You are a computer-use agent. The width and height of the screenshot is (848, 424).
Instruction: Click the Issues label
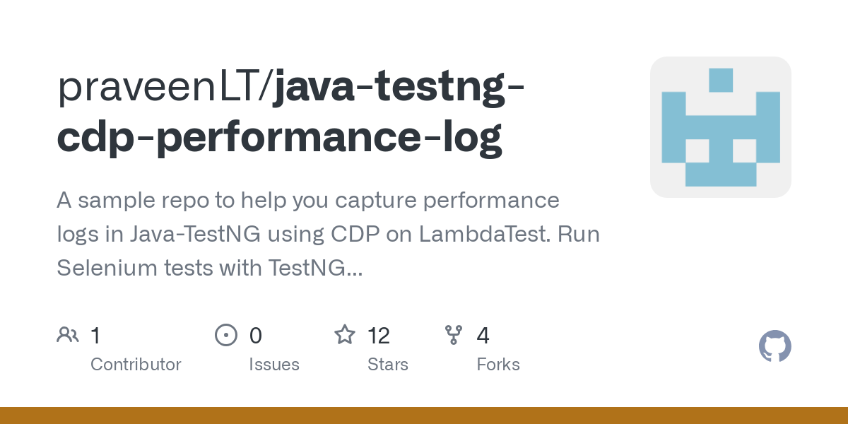point(274,365)
